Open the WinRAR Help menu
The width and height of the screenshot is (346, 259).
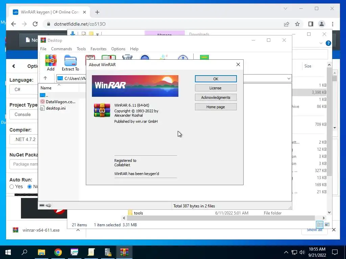pyautogui.click(x=134, y=49)
